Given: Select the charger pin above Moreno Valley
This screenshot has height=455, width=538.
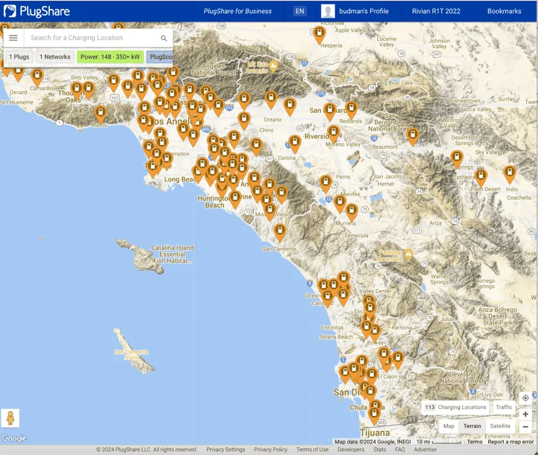Looking at the screenshot, I should 333,133.
